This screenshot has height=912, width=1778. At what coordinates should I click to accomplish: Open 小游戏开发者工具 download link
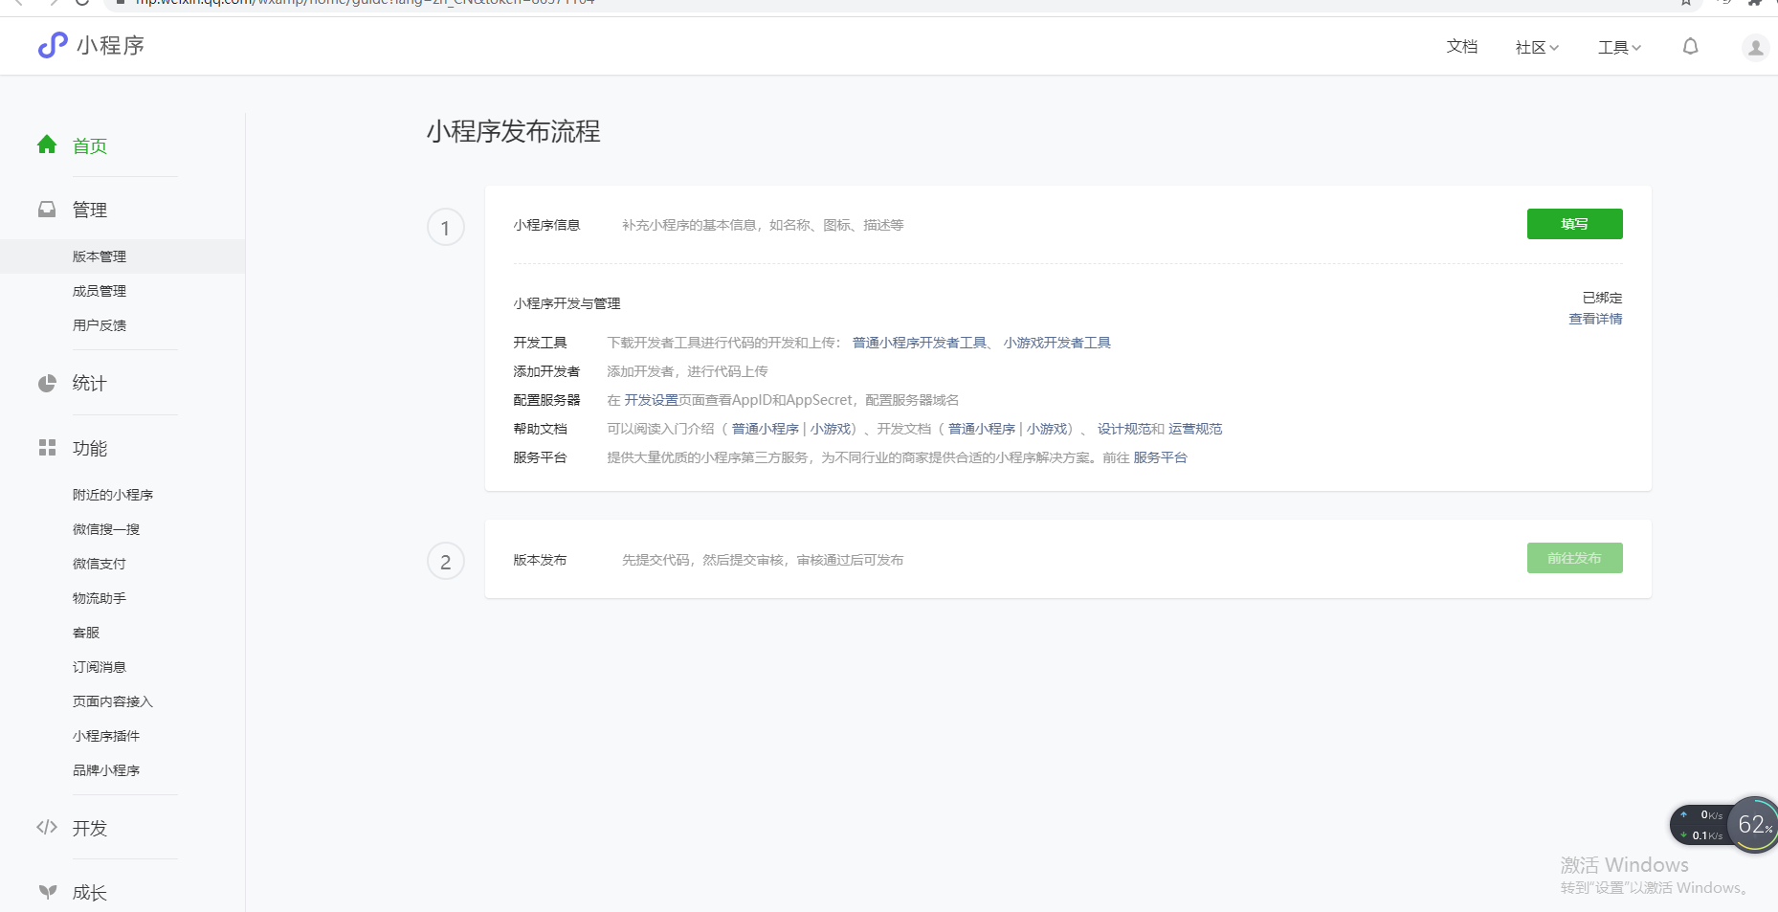pos(1057,343)
